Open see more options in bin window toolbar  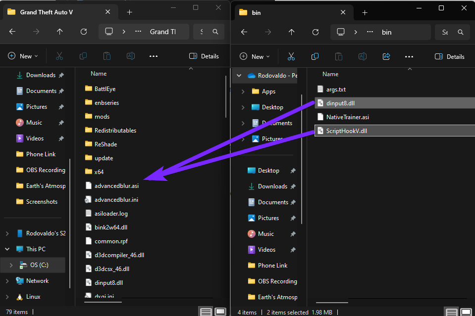[x=409, y=57]
